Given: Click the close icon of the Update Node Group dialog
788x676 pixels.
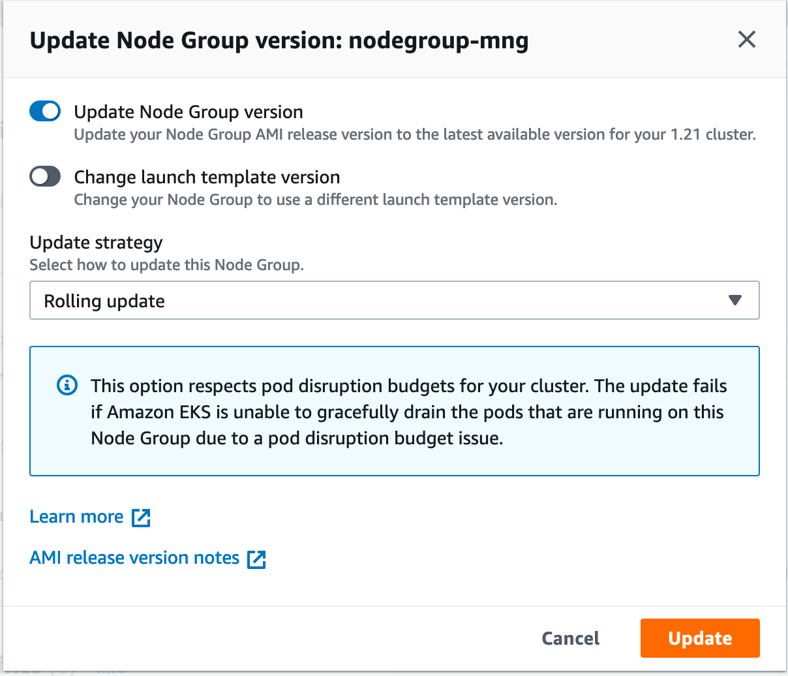Looking at the screenshot, I should [746, 40].
